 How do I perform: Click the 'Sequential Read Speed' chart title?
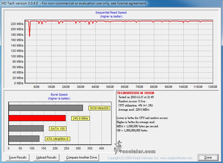pyautogui.click(x=111, y=12)
